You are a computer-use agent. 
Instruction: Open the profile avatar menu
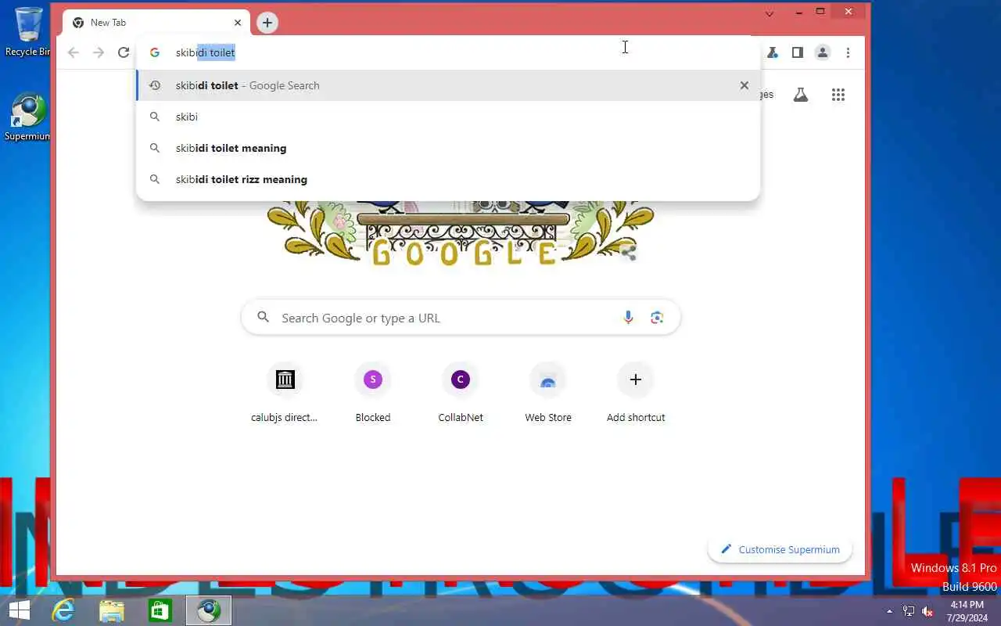pyautogui.click(x=823, y=52)
